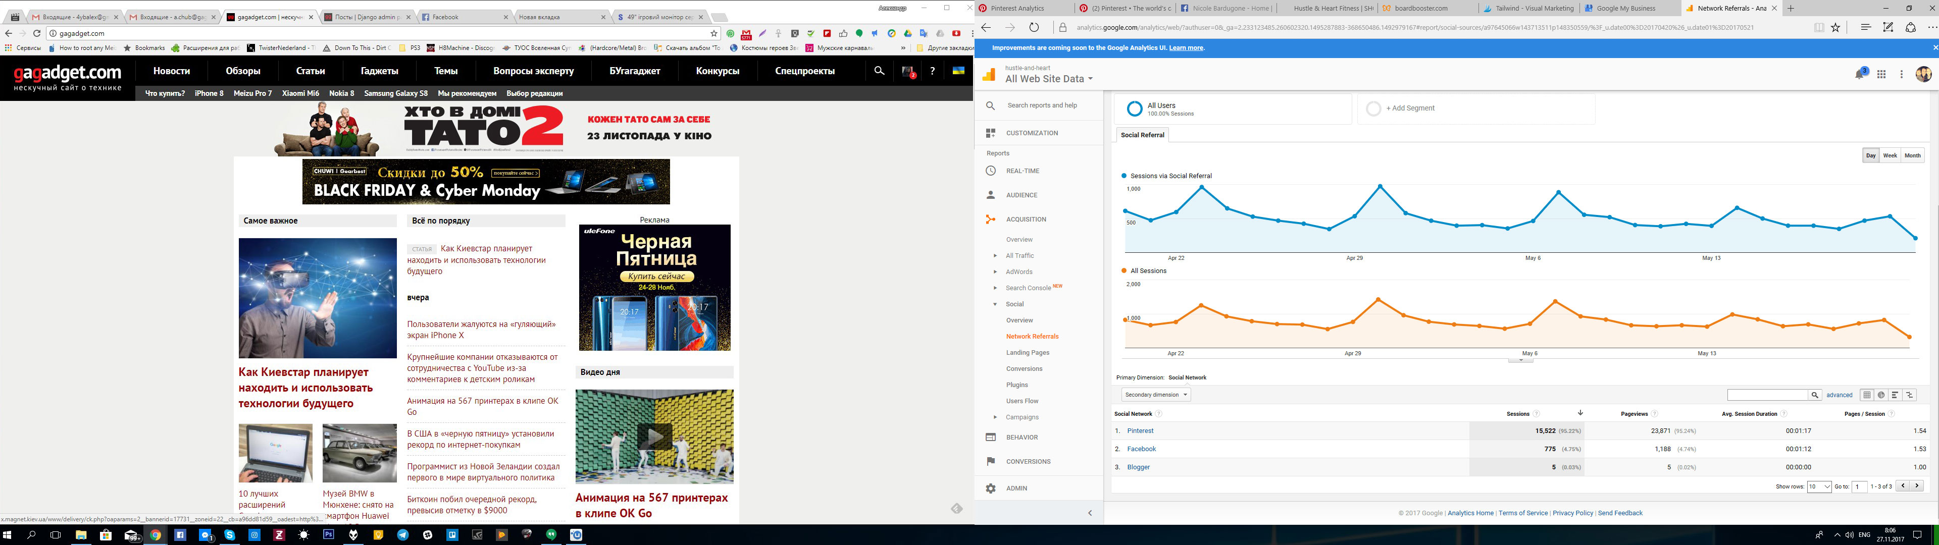Open Landing Pages report in the sidebar
The image size is (1939, 545).
point(1028,352)
